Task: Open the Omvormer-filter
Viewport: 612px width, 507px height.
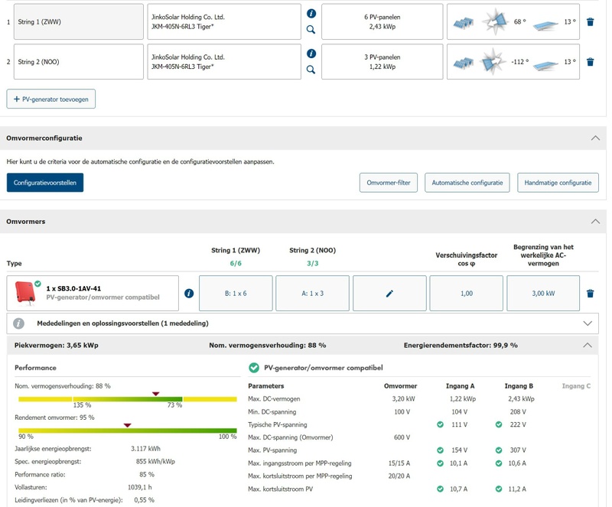Action: [x=389, y=183]
